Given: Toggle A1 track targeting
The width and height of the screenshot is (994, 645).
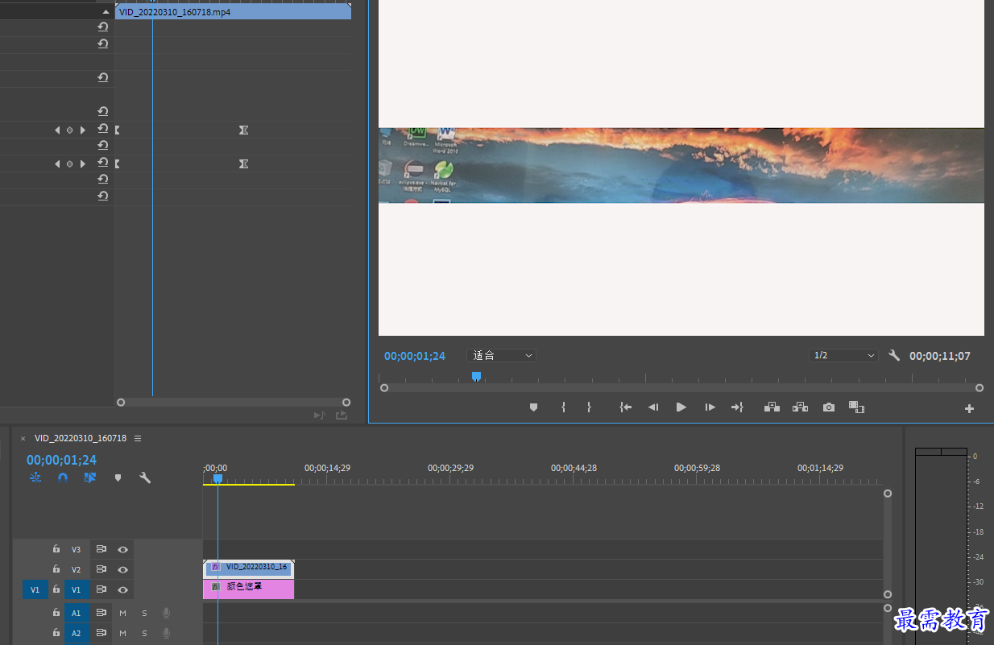Looking at the screenshot, I should (x=77, y=613).
